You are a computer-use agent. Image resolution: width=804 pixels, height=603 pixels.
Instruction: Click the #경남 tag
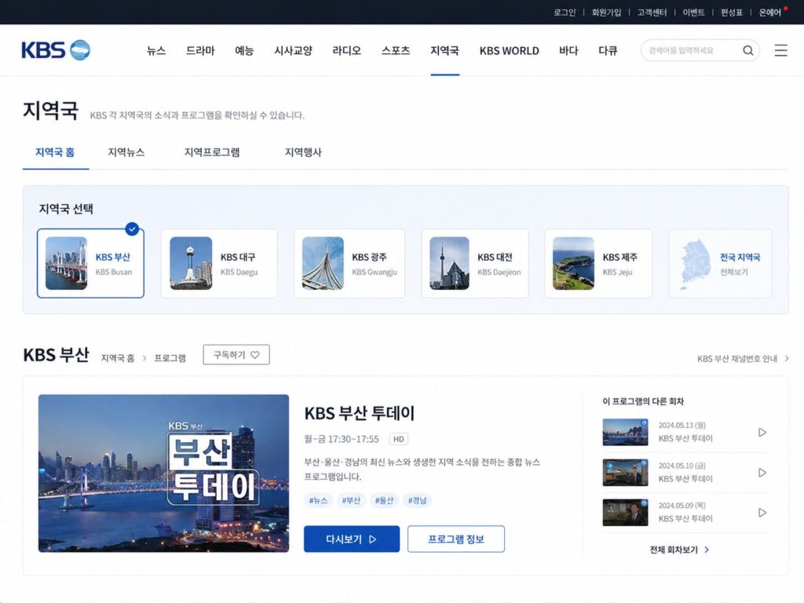(418, 500)
